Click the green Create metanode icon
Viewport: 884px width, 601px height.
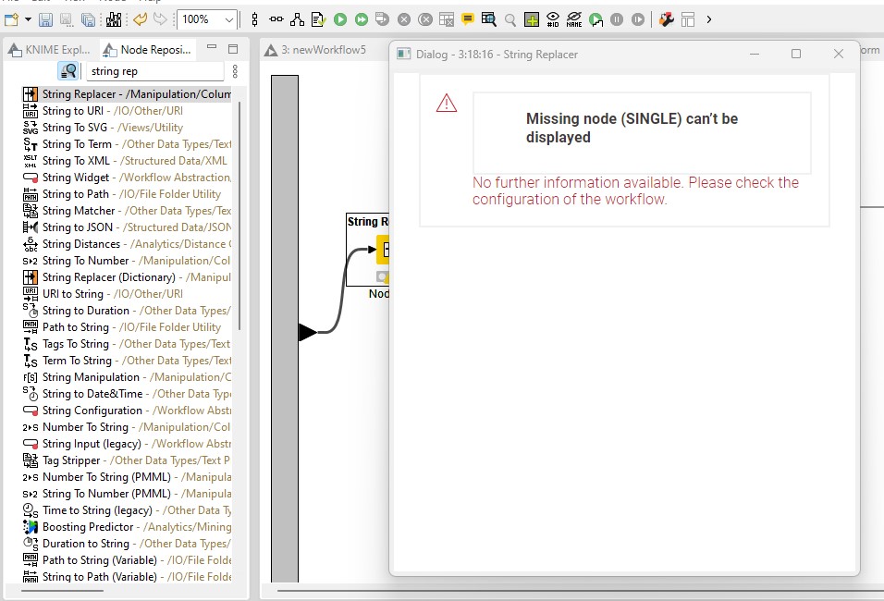[532, 18]
